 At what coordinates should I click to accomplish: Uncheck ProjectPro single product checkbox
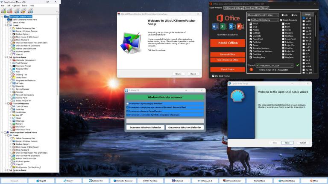(x=283, y=45)
